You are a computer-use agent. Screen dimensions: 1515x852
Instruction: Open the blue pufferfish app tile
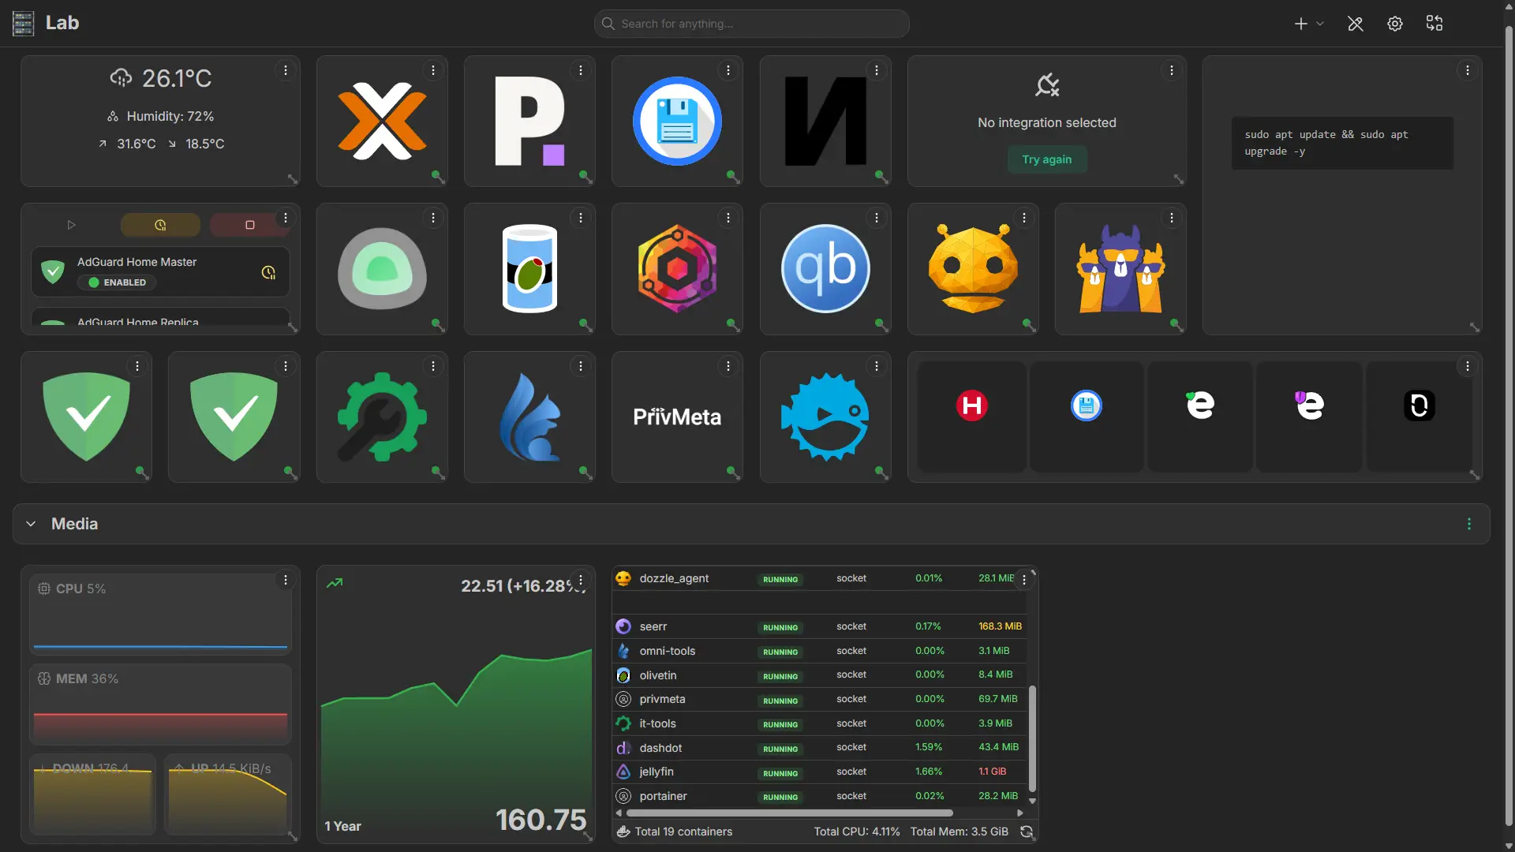[825, 417]
